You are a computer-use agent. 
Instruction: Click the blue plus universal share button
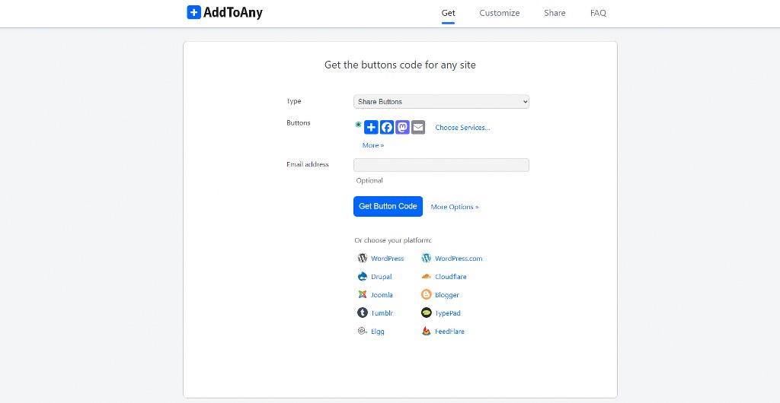(371, 128)
